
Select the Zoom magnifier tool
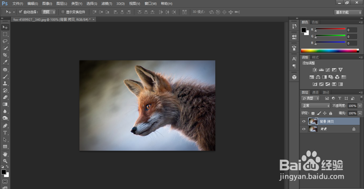[x=5, y=161]
